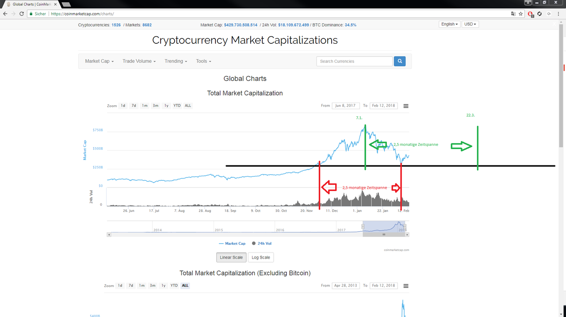Screen dimensions: 566x317
Task: Click the grey globe extension icon
Action: coord(549,14)
